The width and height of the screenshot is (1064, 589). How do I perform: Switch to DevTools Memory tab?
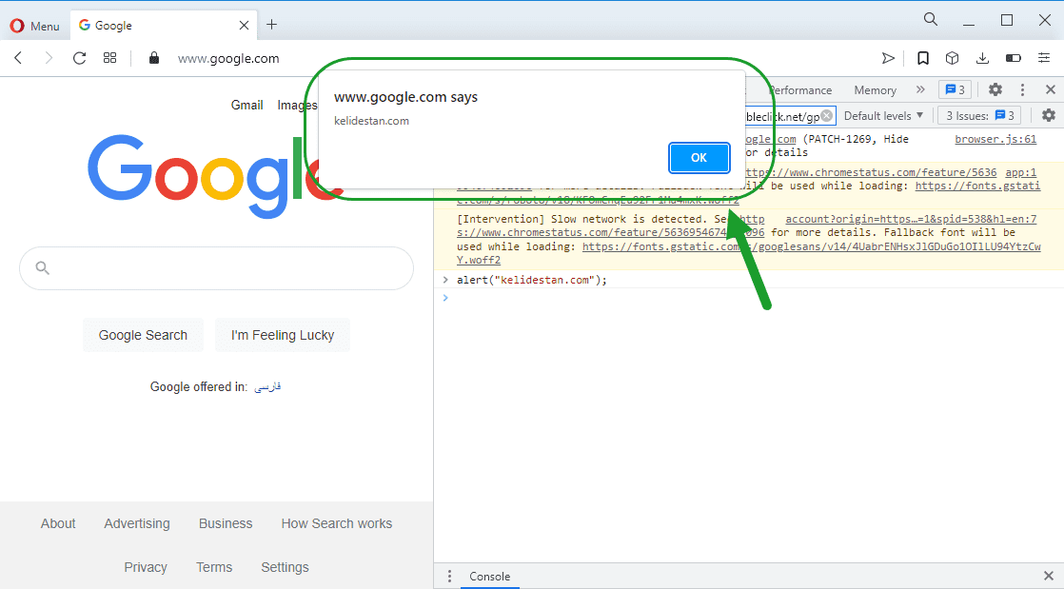pyautogui.click(x=875, y=90)
